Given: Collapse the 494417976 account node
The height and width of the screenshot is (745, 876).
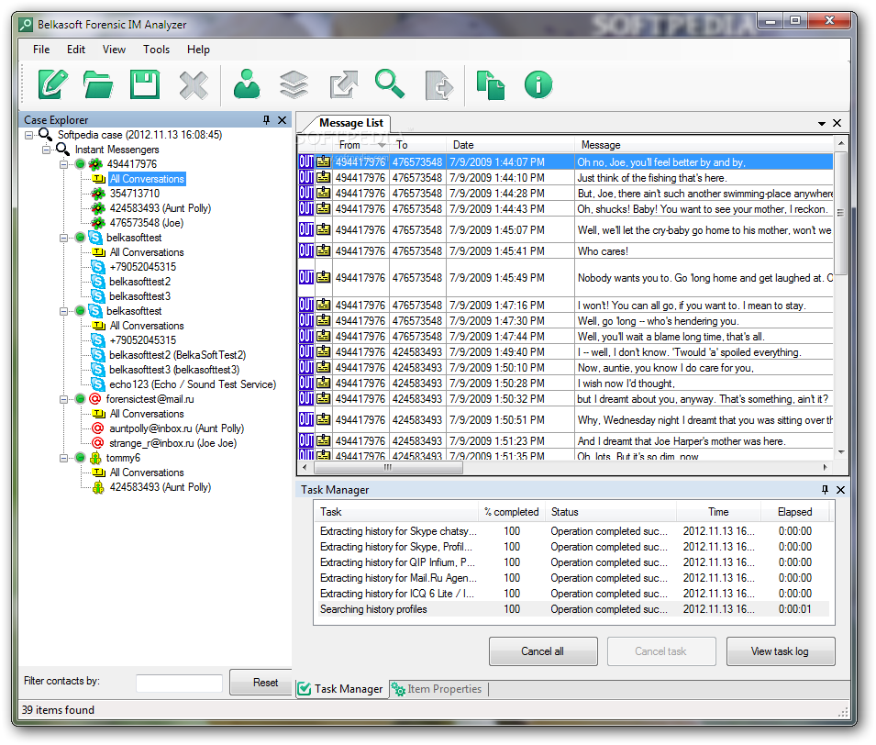Looking at the screenshot, I should coord(63,164).
